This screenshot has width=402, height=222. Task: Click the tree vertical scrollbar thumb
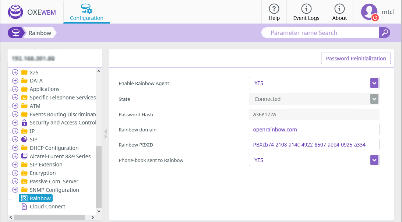tap(99, 177)
